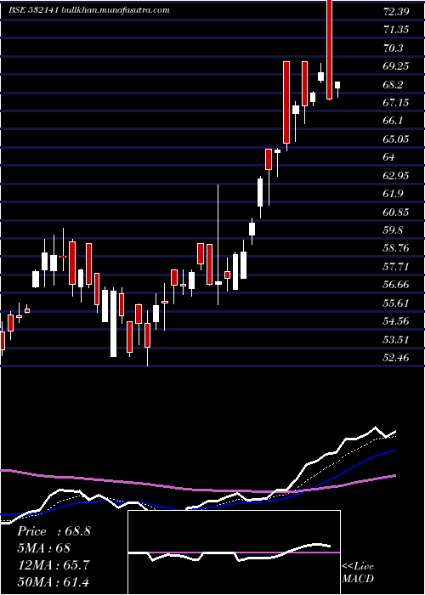
Task: Select the 62.95 price axis label
Action: click(396, 175)
